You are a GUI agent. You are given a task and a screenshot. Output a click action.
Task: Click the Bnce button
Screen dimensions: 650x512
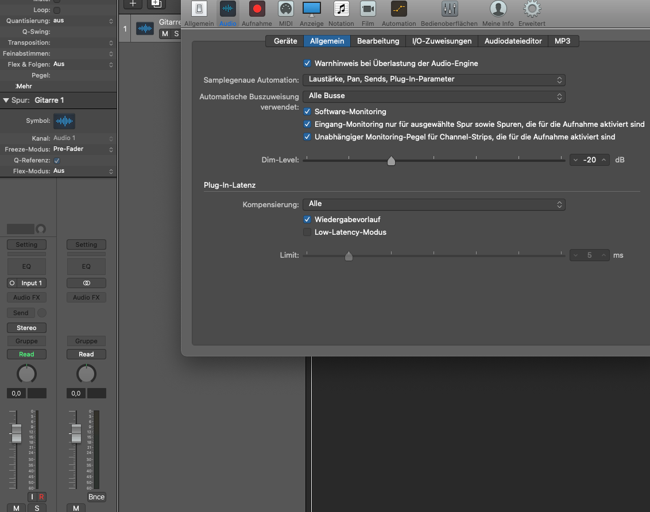coord(96,497)
